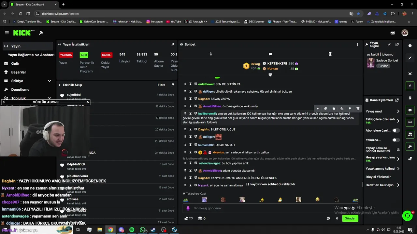Click the info icon in right rail
The image size is (417, 234).
pyautogui.click(x=410, y=46)
